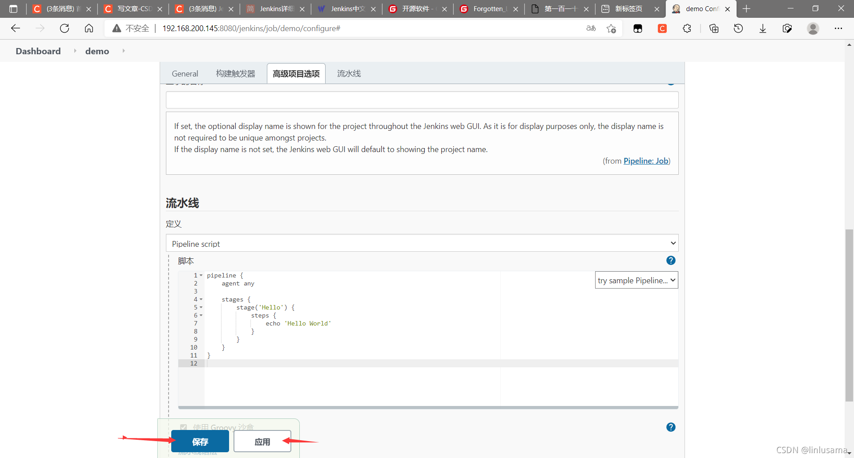Open the demo breadcrumb link
Viewport: 854px width, 458px height.
pos(97,51)
